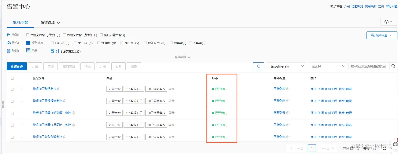
Task: Expand the 数据加工异常报错监控 row with plus
Action: 22,101
